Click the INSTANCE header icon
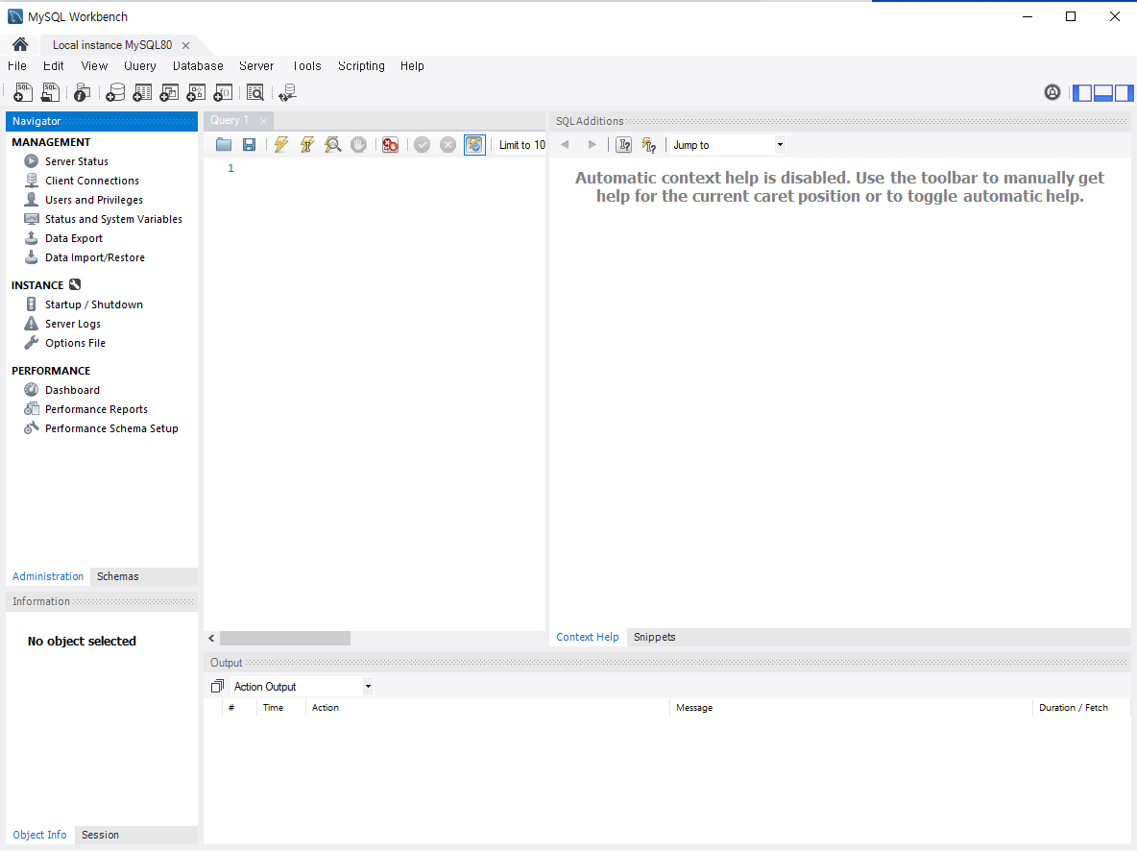The image size is (1137, 851). click(x=75, y=284)
